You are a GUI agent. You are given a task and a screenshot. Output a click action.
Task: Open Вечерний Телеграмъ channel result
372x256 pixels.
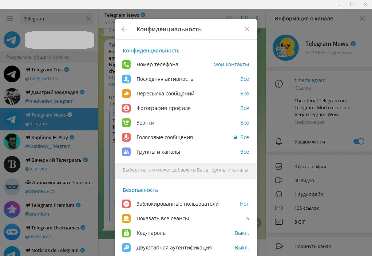tap(49, 164)
